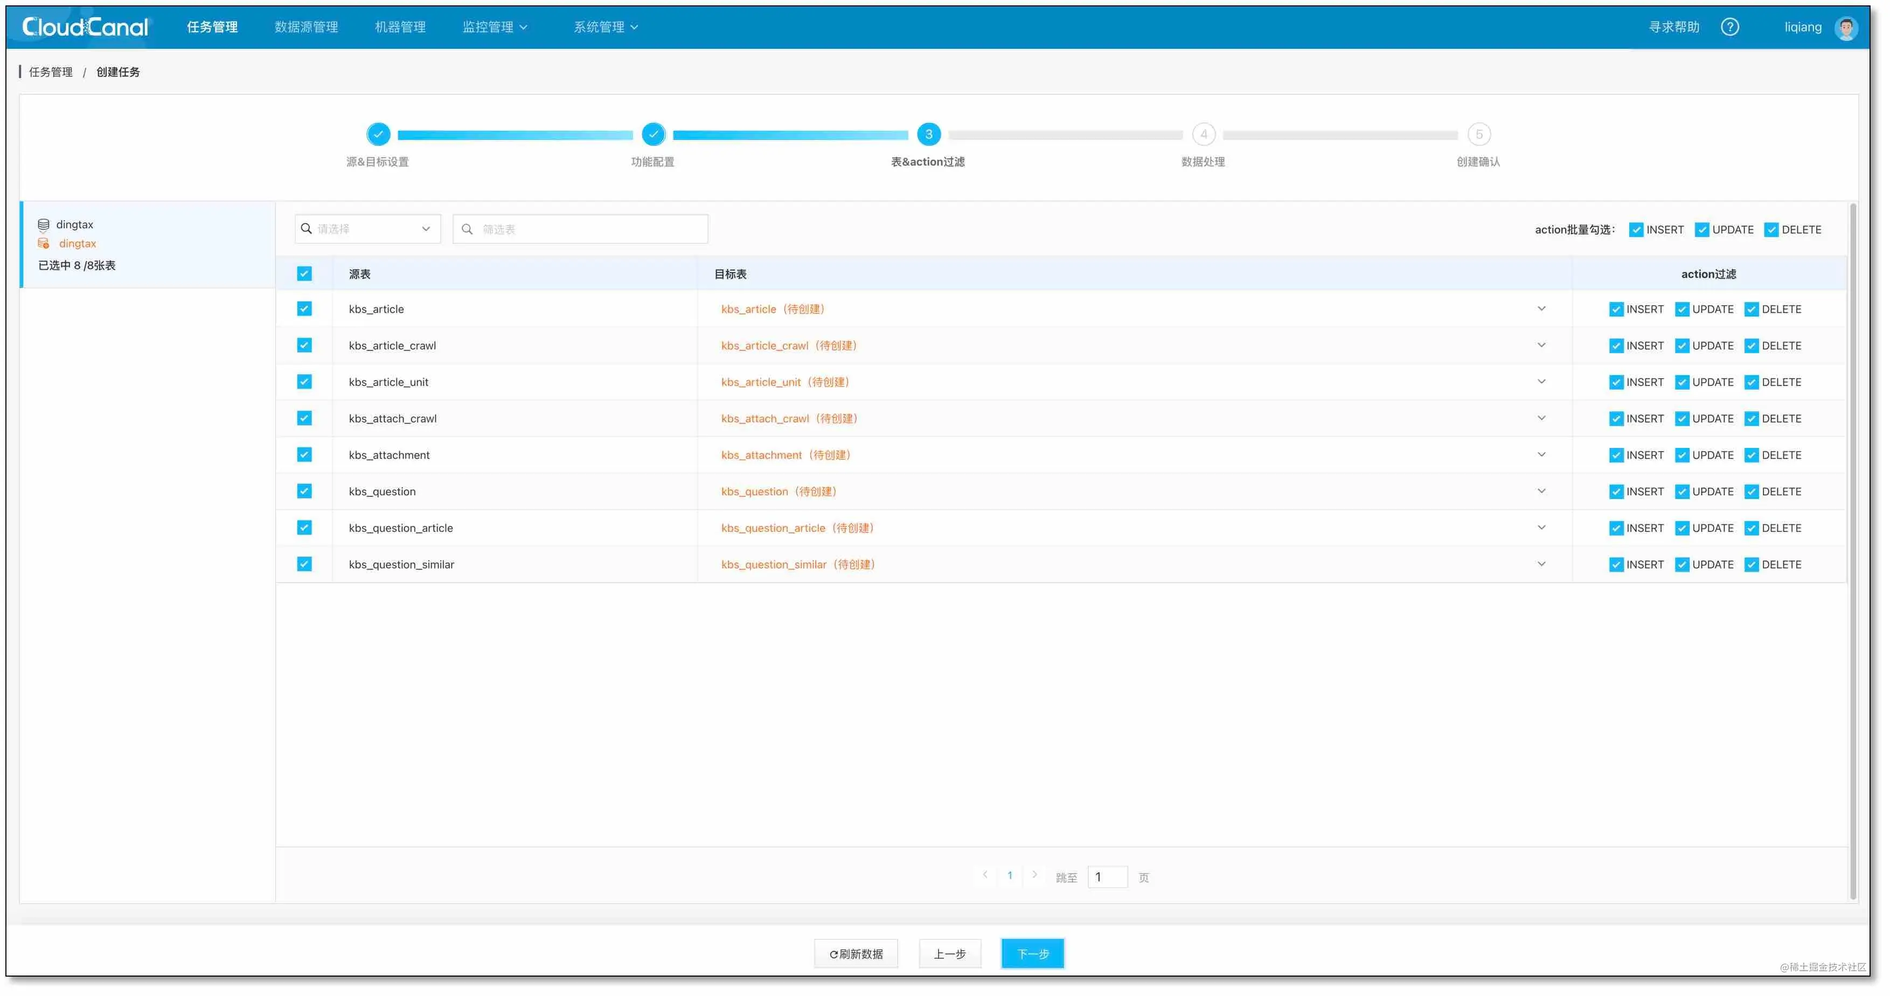The height and width of the screenshot is (996, 1890).
Task: Click the orange target database icon
Action: click(x=43, y=243)
